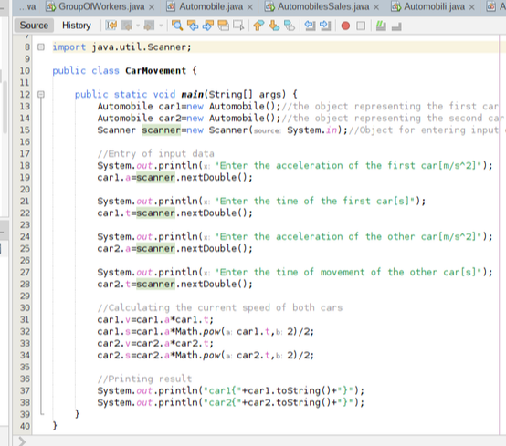506x446 pixels.
Task: Click comment '//Printing result'
Action: pos(144,379)
